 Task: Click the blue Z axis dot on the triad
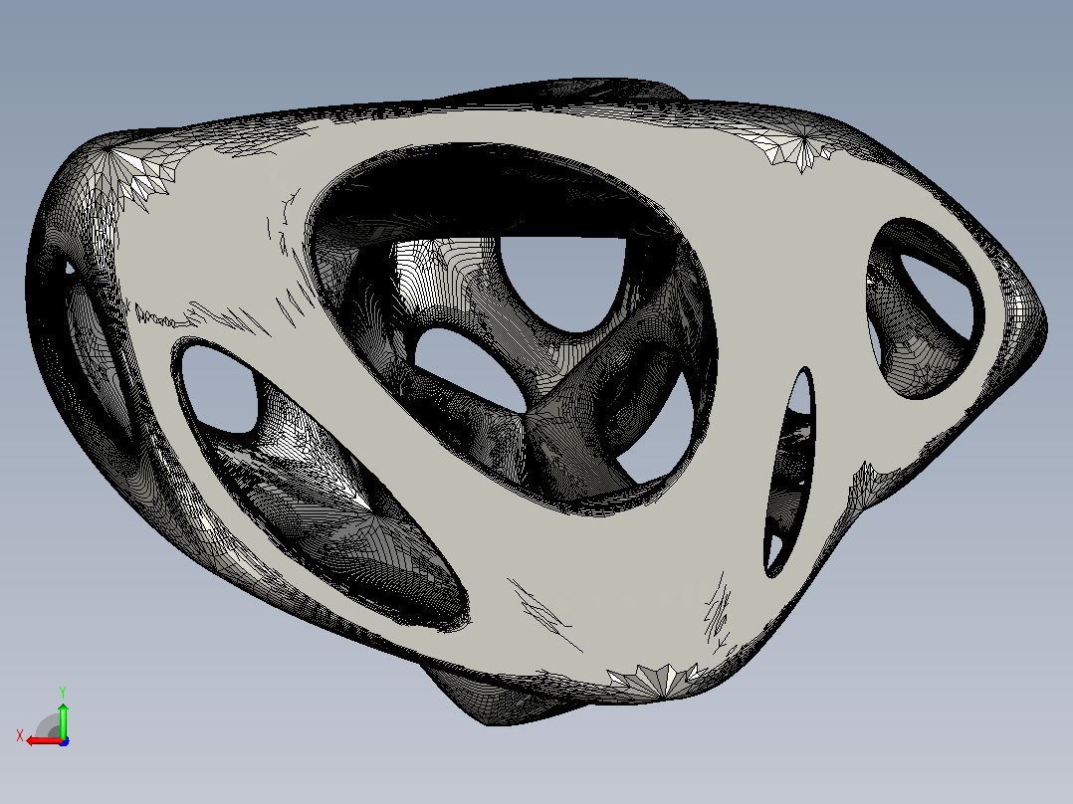(x=64, y=741)
